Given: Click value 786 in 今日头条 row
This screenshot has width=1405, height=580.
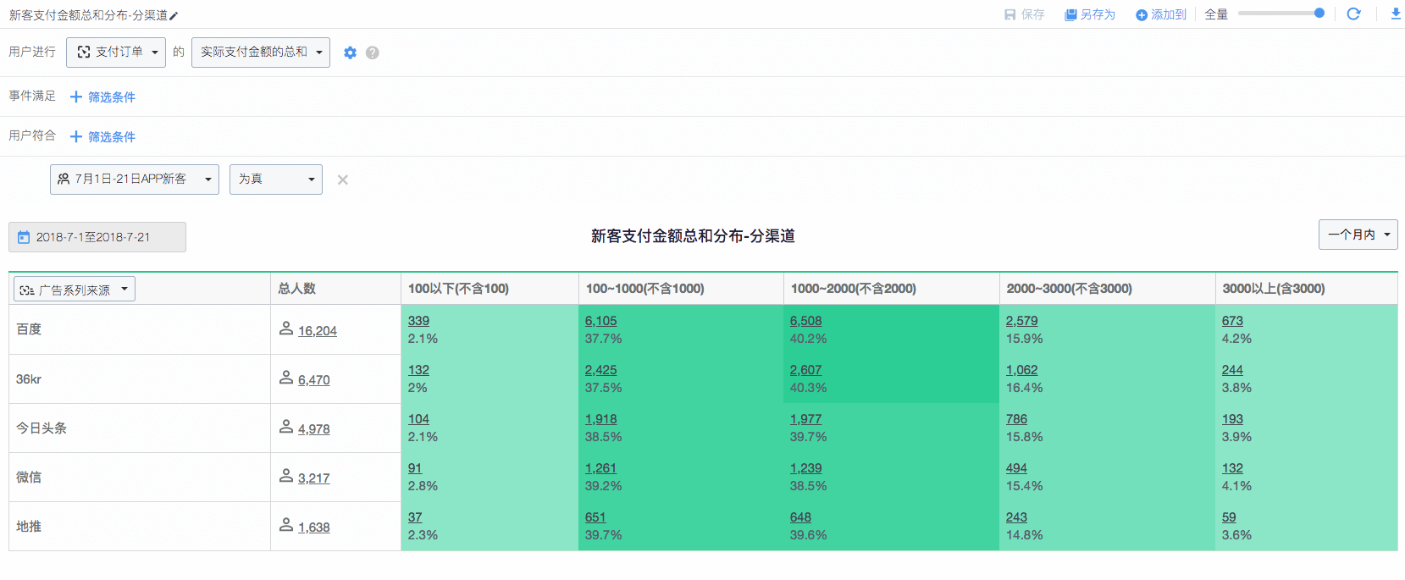Looking at the screenshot, I should pos(1017,419).
